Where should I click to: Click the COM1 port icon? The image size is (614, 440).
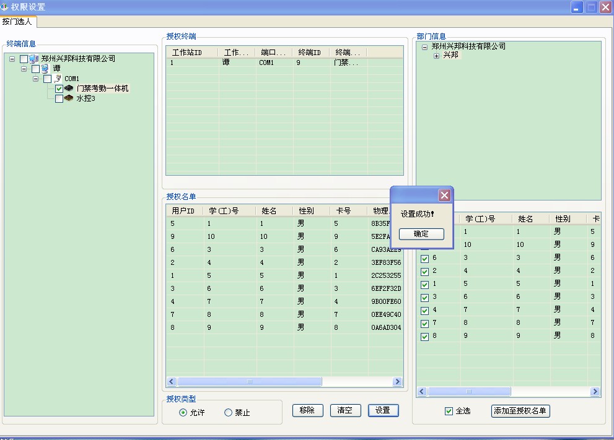pos(58,78)
